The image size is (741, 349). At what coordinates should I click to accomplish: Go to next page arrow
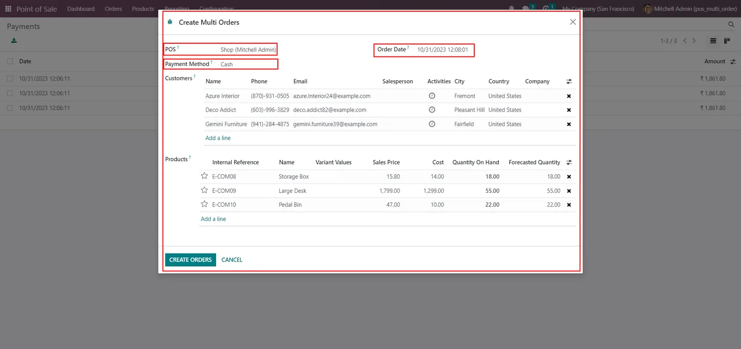pos(694,41)
